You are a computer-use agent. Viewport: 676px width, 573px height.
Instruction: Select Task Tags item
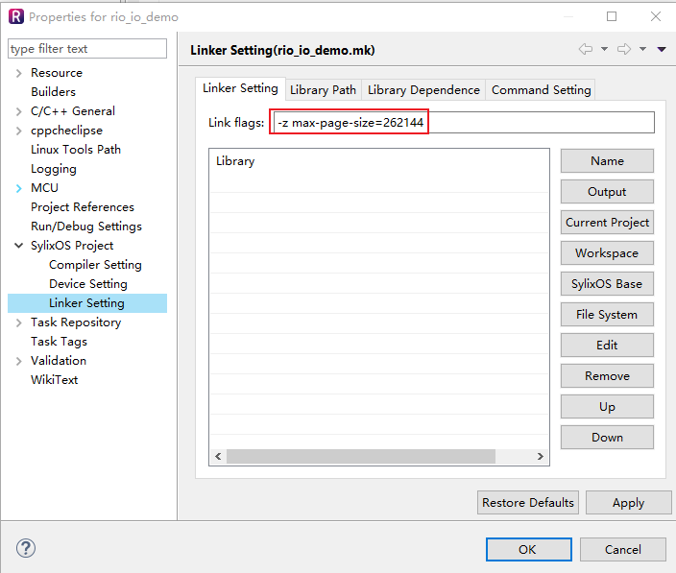click(59, 342)
